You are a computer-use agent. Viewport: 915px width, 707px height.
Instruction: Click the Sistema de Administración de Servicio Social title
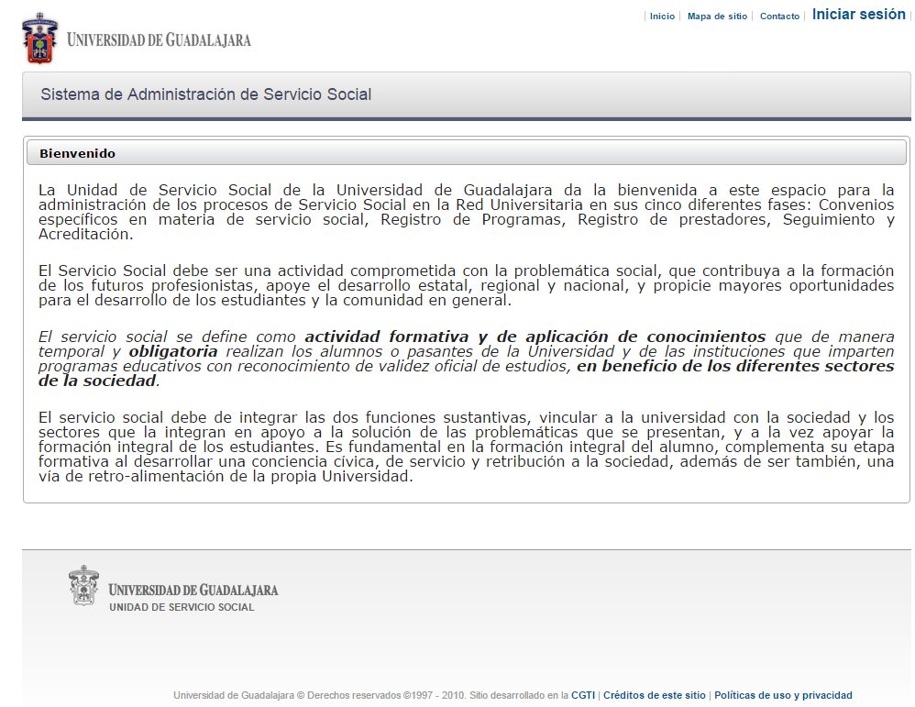click(206, 94)
